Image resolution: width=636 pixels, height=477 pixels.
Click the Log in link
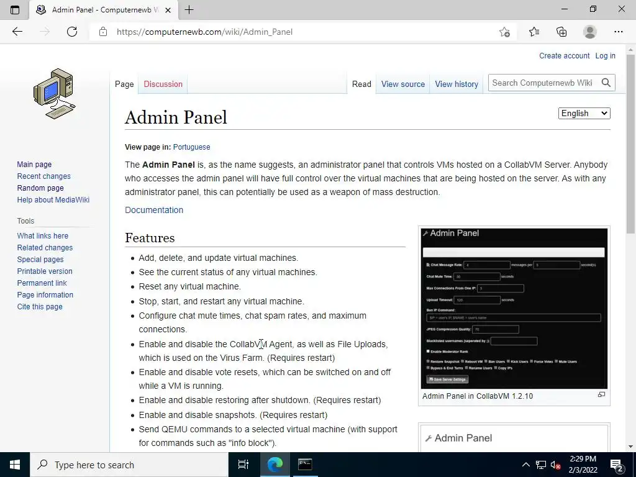coord(605,55)
